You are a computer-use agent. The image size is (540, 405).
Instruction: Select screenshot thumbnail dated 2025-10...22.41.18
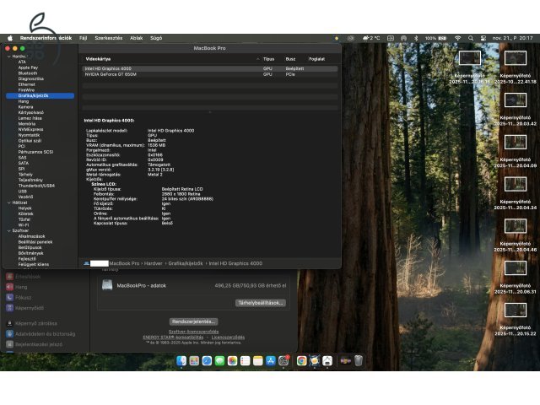point(516,58)
